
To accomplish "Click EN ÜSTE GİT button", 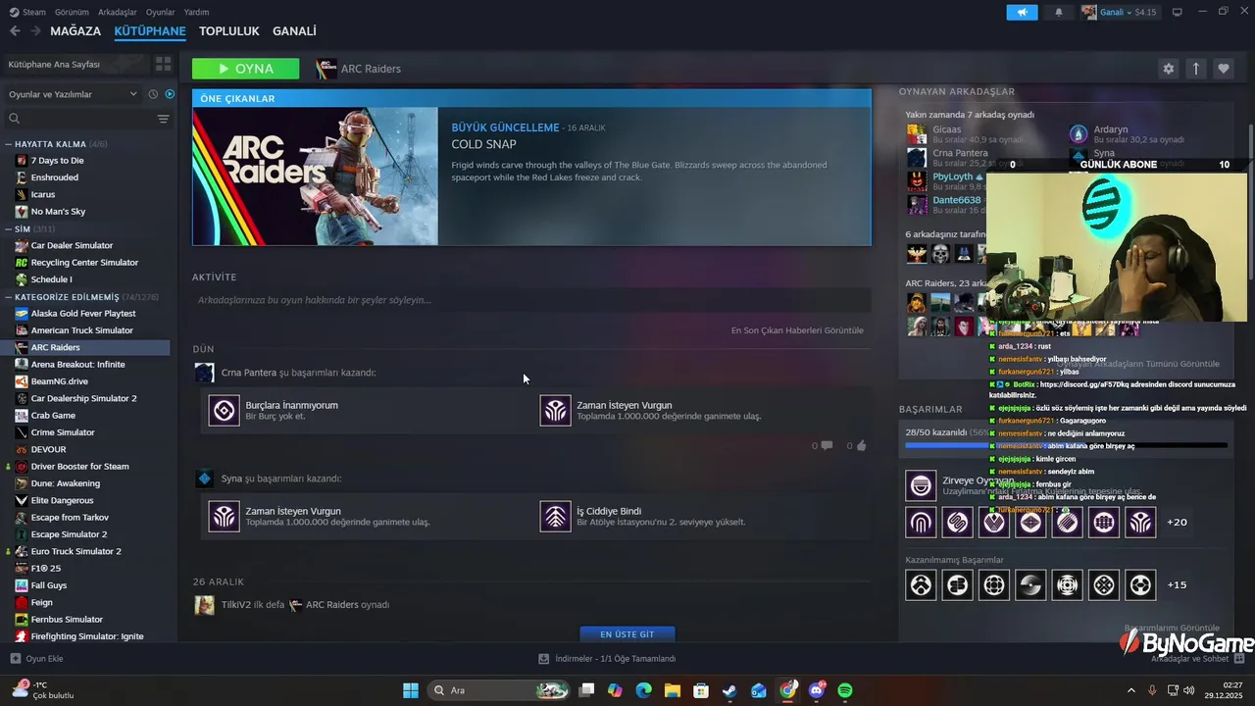I will pyautogui.click(x=627, y=634).
